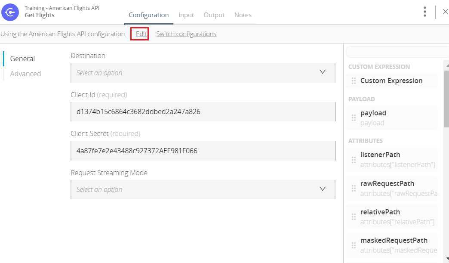
Task: Click the Get Flights connector logo icon
Action: click(10, 12)
